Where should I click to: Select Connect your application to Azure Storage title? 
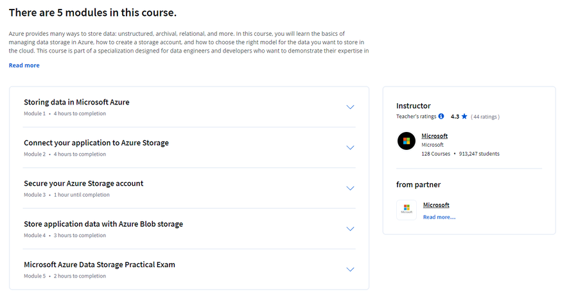point(96,143)
